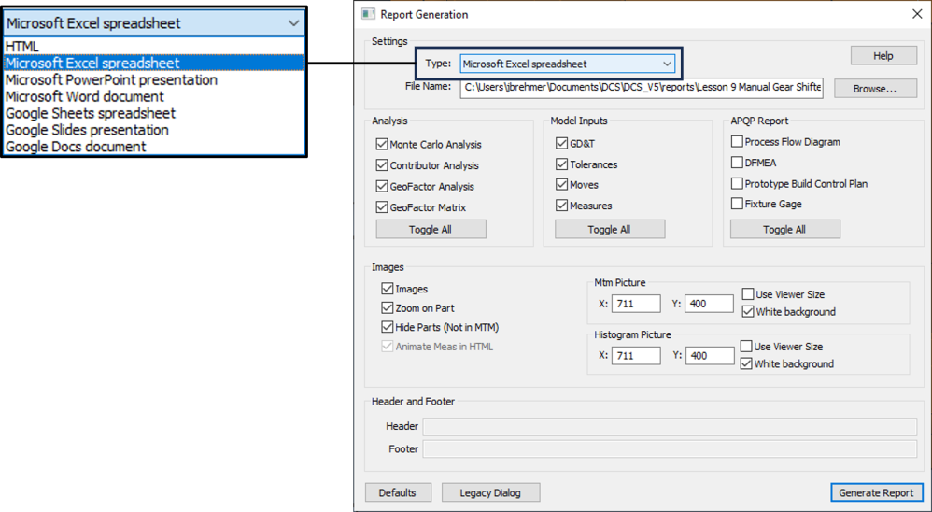Click Toggle All under Model Inputs
Image resolution: width=932 pixels, height=512 pixels.
tap(609, 230)
